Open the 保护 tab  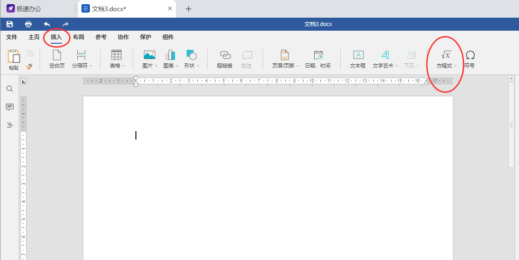[146, 37]
